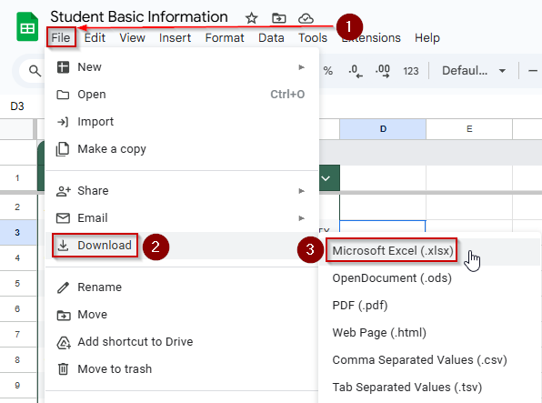This screenshot has height=403, width=542.
Task: Open the Insert menu
Action: click(x=175, y=37)
